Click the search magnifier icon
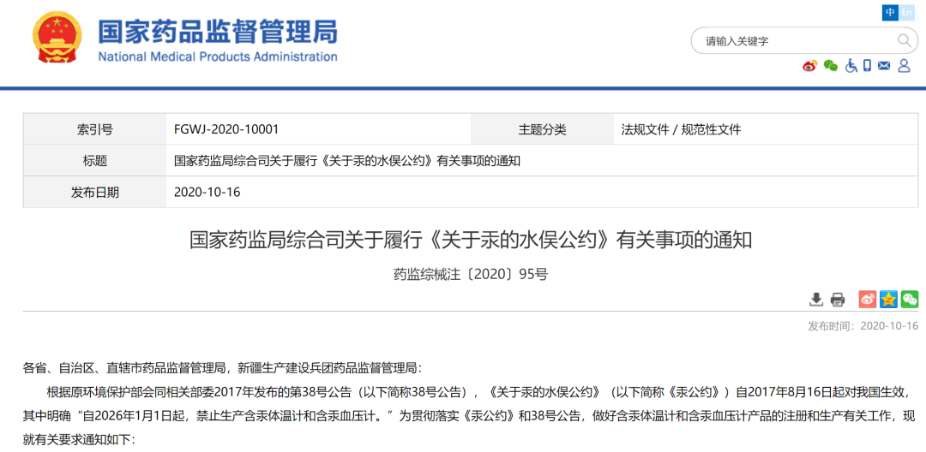The width and height of the screenshot is (926, 452). [905, 40]
